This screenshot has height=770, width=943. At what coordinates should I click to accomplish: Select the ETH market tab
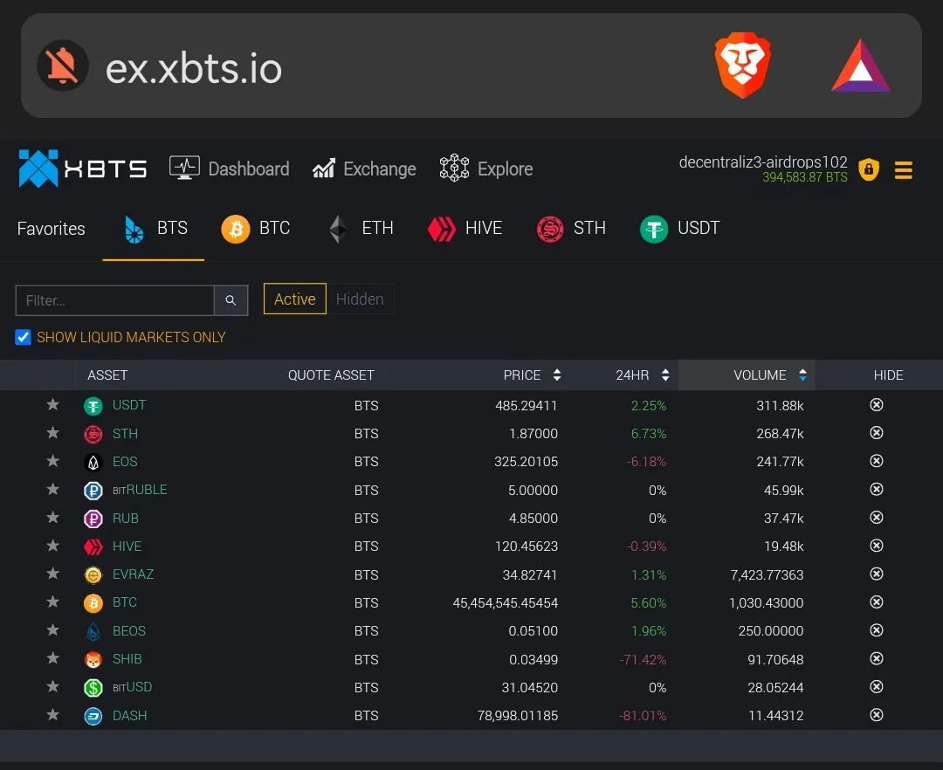361,229
